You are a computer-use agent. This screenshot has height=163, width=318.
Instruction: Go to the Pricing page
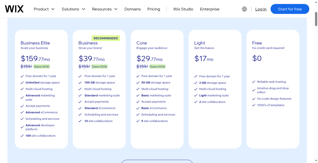tap(153, 9)
